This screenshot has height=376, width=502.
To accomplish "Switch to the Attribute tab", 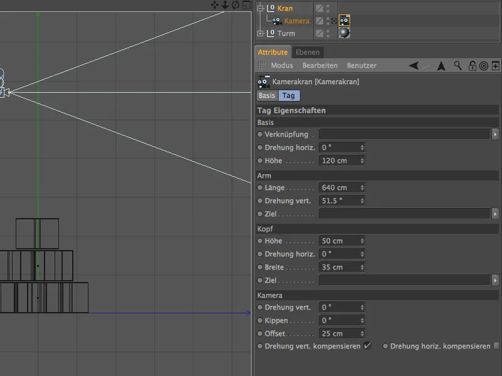I will point(273,52).
